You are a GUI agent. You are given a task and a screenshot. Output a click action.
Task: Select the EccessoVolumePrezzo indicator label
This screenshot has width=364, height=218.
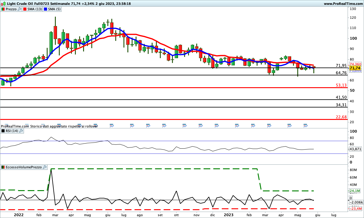coord(24,167)
